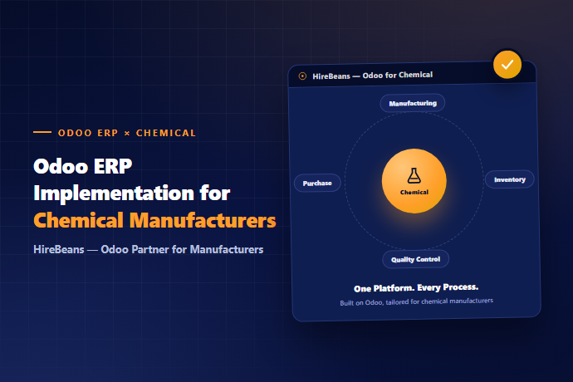This screenshot has width=573, height=382.
Task: Select the Inventory pill
Action: pyautogui.click(x=509, y=179)
